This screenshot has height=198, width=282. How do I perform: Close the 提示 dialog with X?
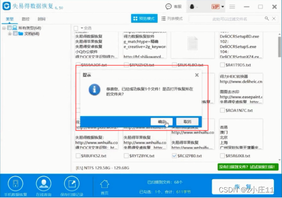coord(197,75)
